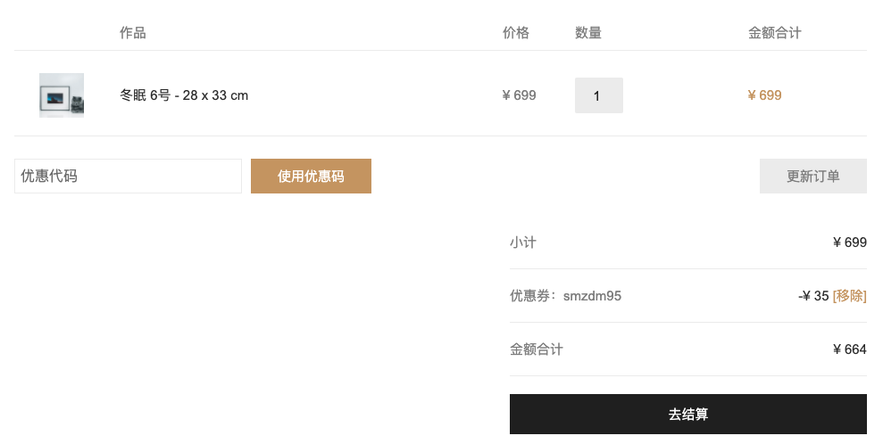
Task: Click the 优惠券: smzdm95 coupon label
Action: (565, 296)
